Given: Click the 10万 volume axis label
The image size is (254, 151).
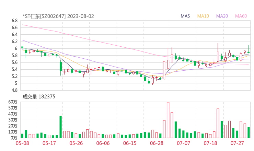Looking at the screenshot, I should pos(13,132).
